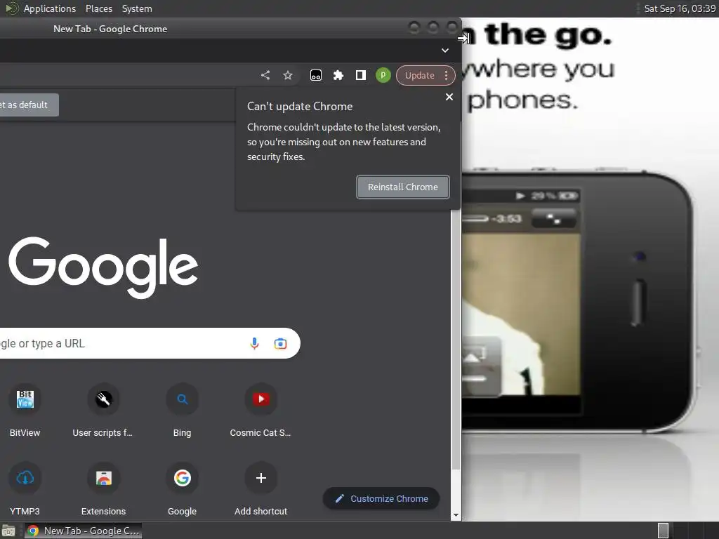Click the scrollbar down arrow
This screenshot has height=539, width=719.
pos(456,515)
